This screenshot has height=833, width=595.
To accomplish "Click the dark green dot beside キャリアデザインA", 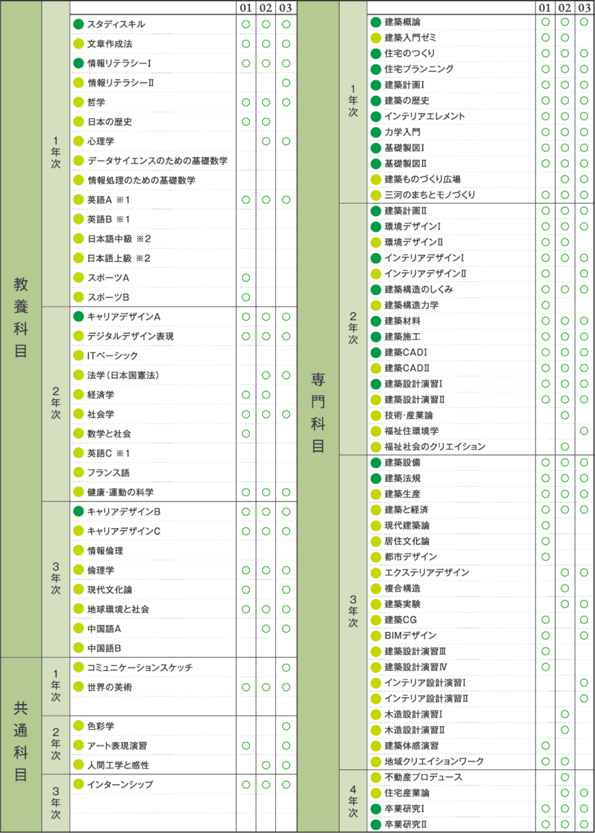I will tap(79, 317).
